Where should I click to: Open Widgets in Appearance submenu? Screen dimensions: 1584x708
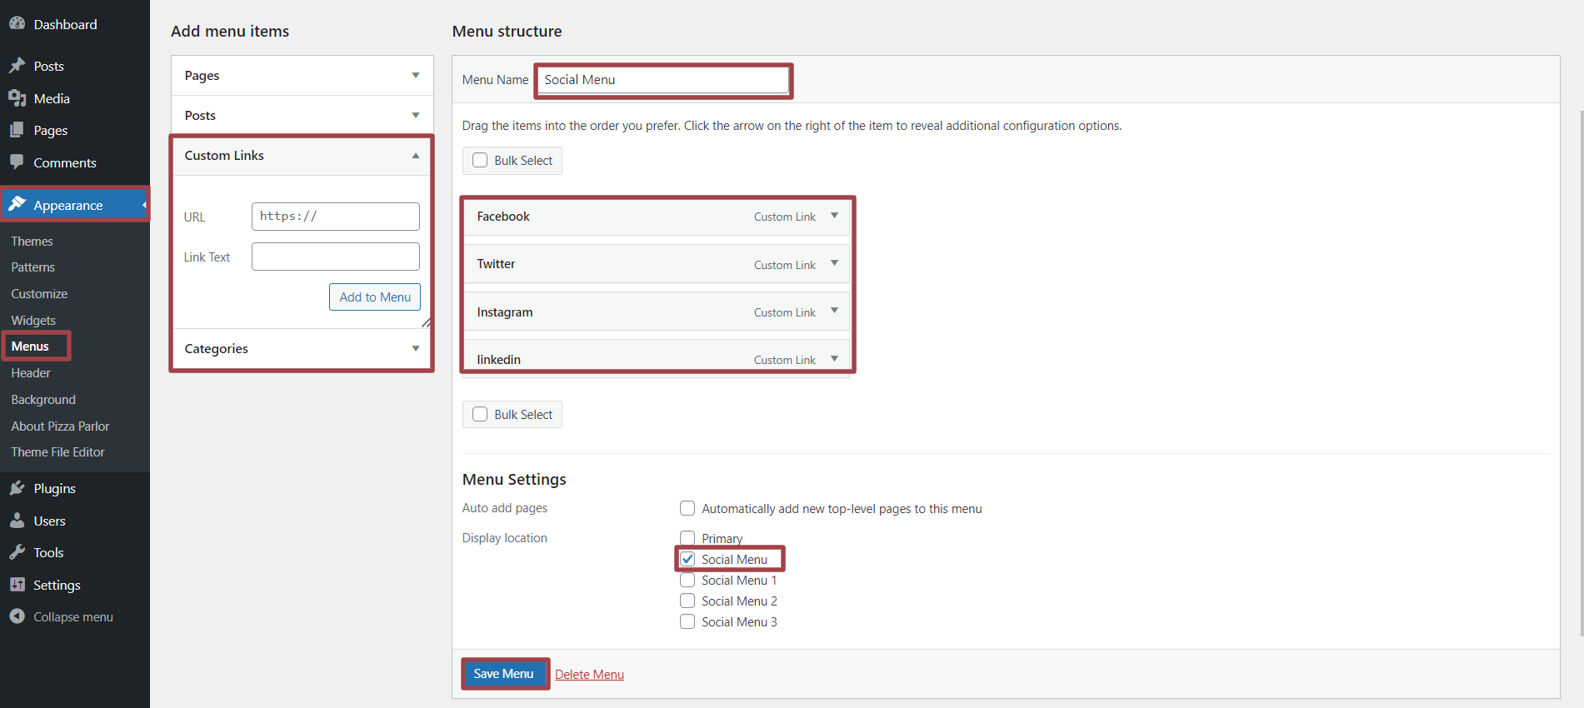pyautogui.click(x=33, y=321)
